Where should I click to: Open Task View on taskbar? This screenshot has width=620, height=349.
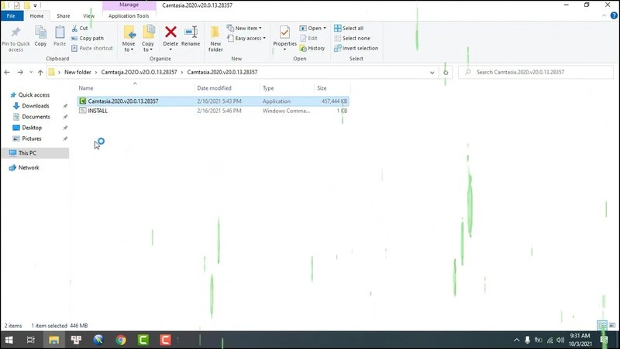tap(30, 340)
